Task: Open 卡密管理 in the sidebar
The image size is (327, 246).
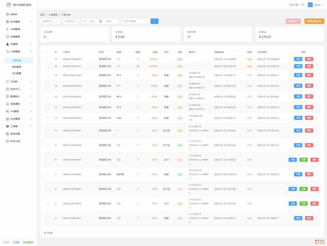Action: (x=15, y=29)
